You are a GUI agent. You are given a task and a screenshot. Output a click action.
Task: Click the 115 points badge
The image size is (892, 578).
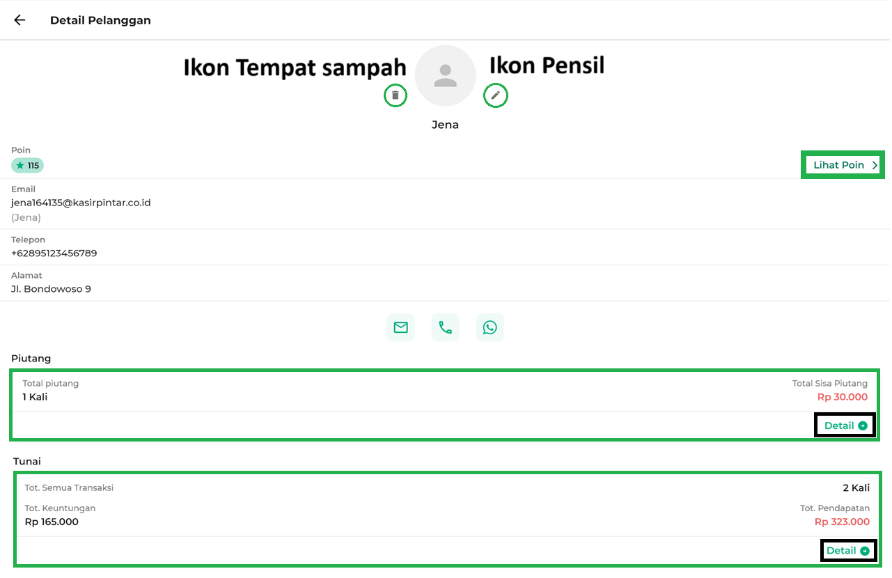(28, 166)
